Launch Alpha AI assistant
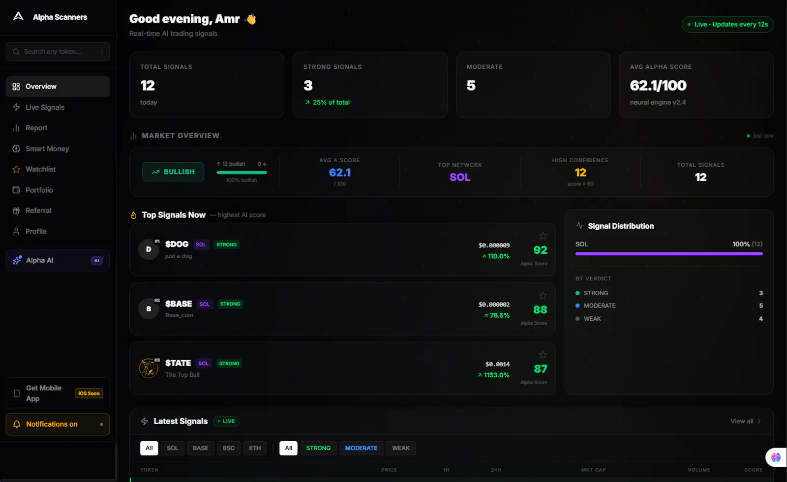 (58, 260)
